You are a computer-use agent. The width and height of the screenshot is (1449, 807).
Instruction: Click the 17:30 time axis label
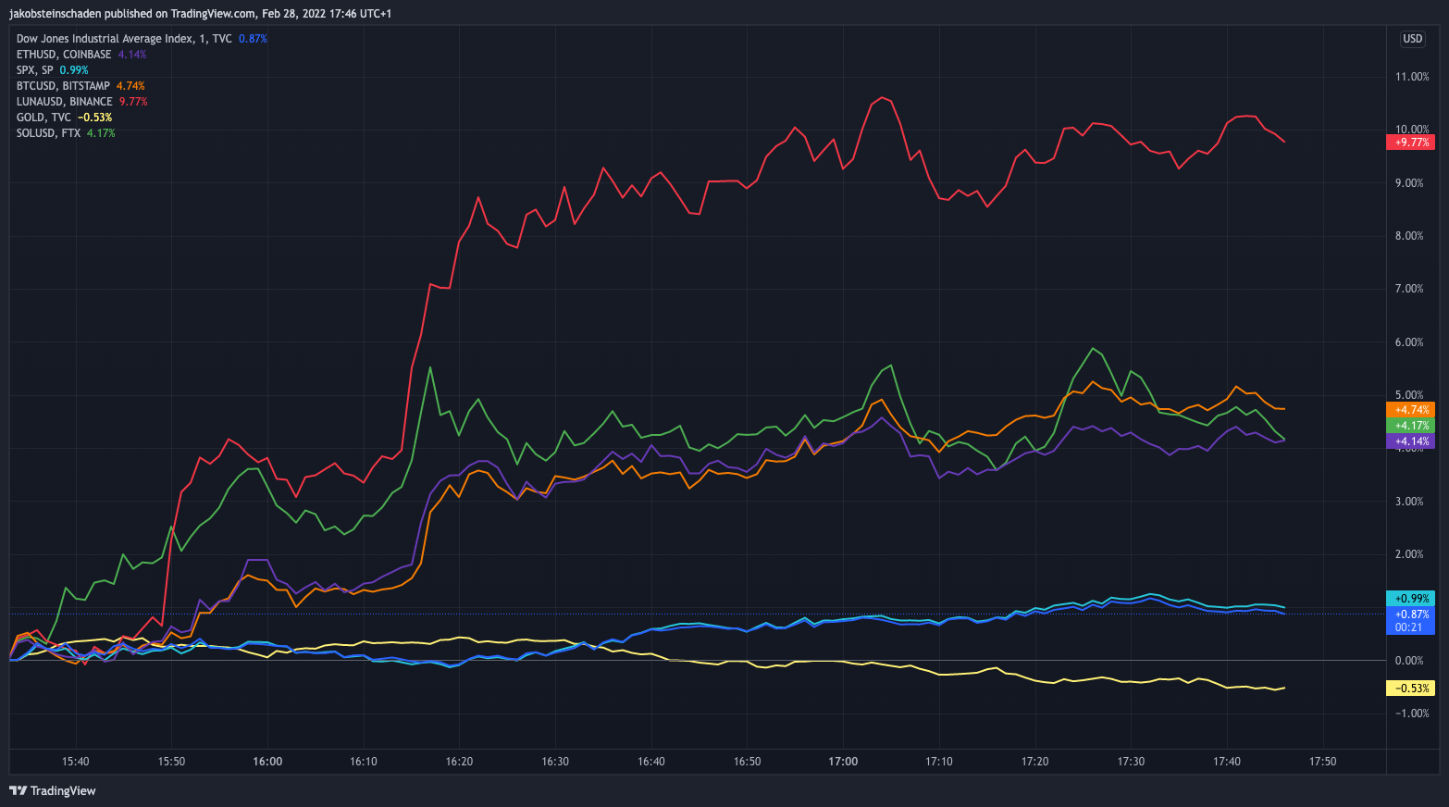coord(1131,762)
